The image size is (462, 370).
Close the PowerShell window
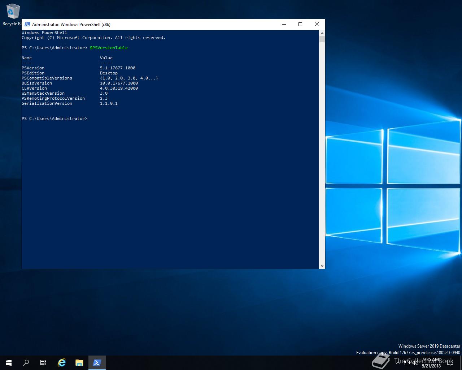coord(317,24)
